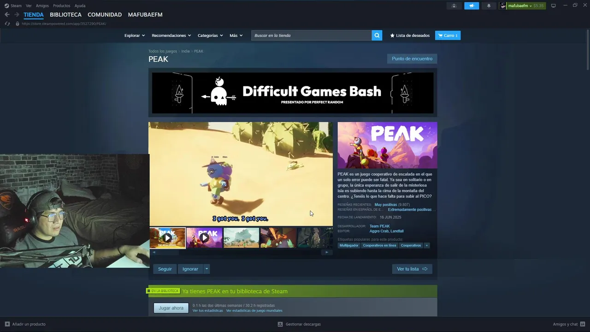Open the Productos menu
Viewport: 590px width, 332px height.
coord(62,6)
